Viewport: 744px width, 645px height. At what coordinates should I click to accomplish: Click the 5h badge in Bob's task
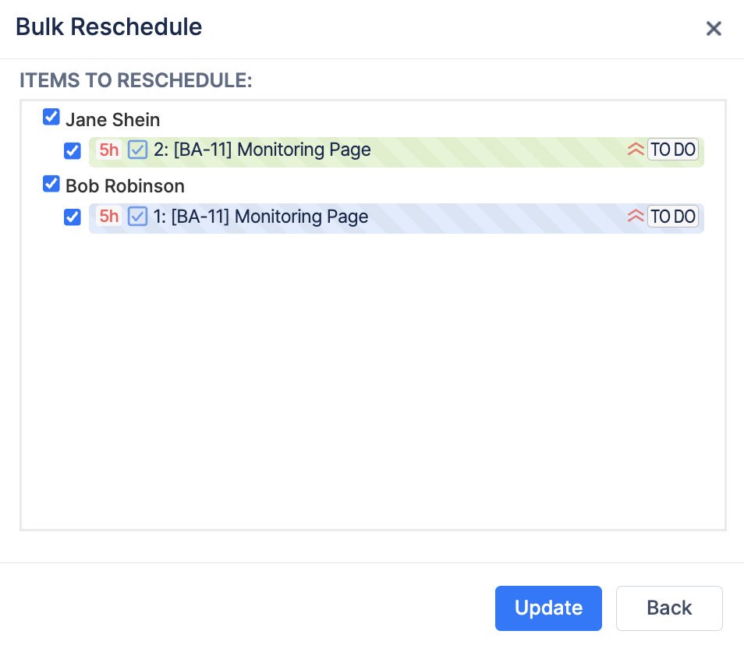point(108,217)
